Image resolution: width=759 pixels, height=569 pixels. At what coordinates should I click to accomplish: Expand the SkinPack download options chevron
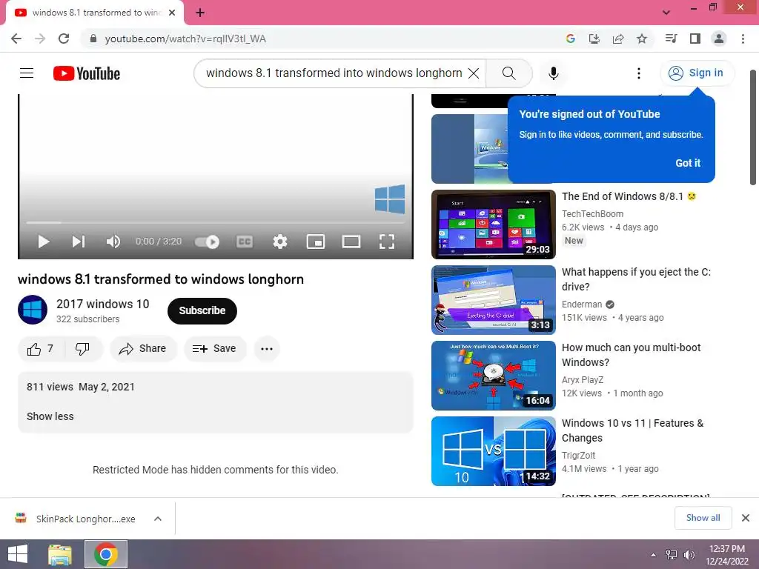(158, 519)
